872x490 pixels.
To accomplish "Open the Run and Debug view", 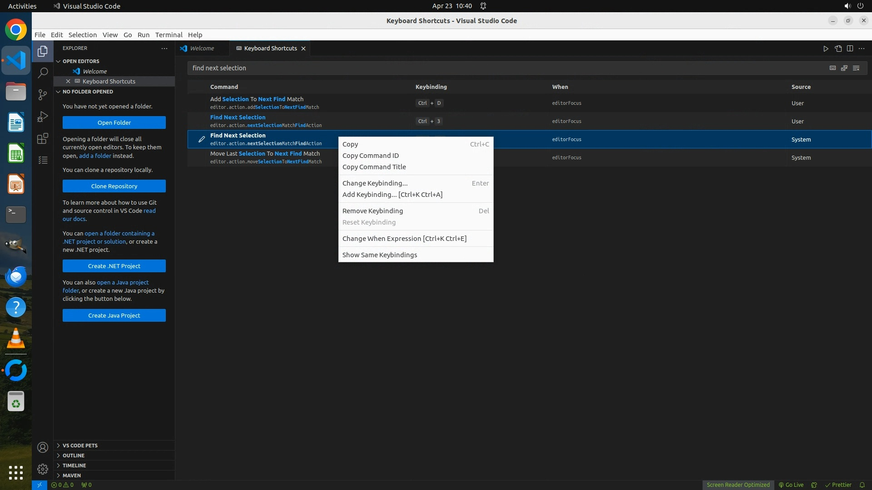I will tap(43, 117).
